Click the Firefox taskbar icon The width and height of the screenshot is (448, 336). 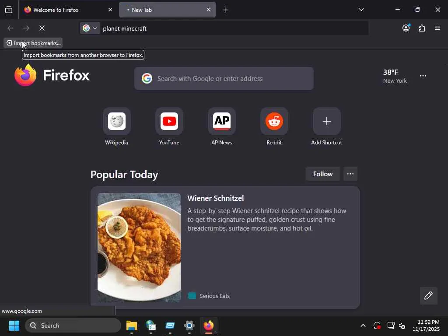(x=209, y=325)
